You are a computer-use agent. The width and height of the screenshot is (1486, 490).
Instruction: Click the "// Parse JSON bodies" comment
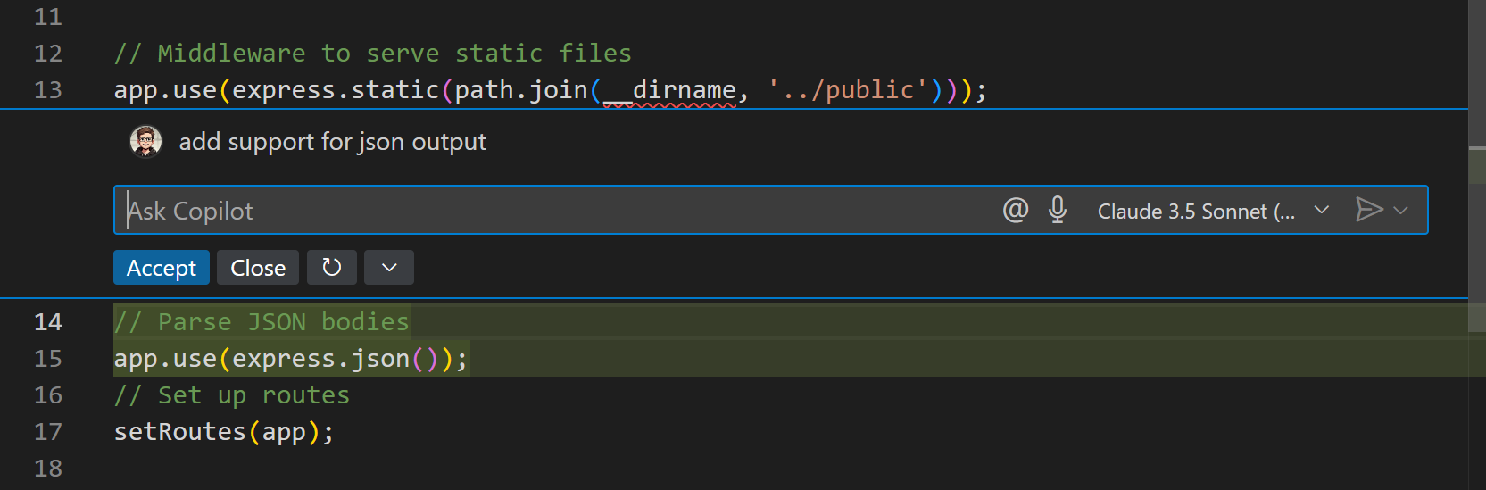click(262, 322)
